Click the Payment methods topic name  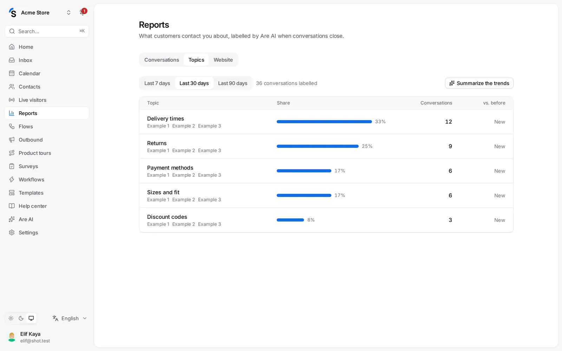(x=170, y=168)
